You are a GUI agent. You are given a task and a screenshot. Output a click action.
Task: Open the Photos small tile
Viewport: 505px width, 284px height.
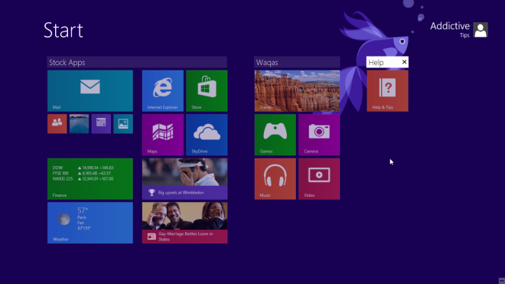[x=123, y=124]
